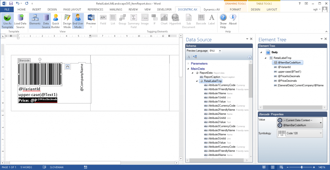Click schema info icon
330x170 pixels.
(250, 57)
